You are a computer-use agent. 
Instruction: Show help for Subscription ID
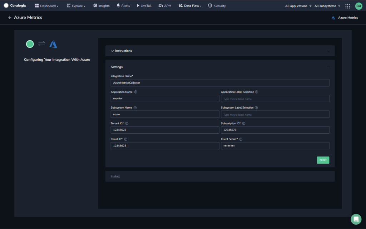244,123
